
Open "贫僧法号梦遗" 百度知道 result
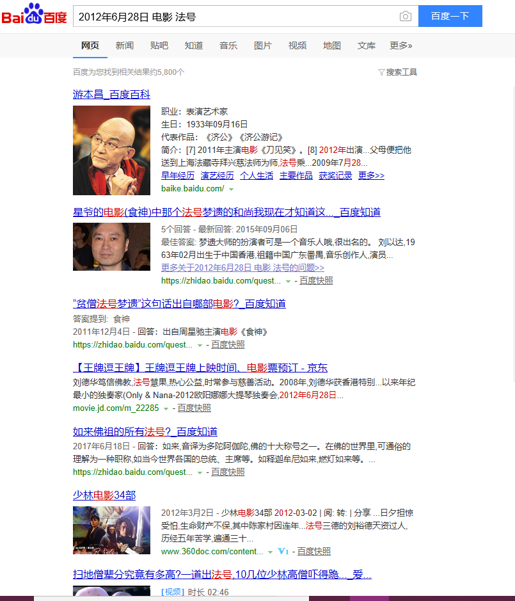(x=179, y=303)
